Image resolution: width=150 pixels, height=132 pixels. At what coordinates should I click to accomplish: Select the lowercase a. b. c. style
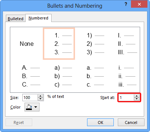click(95, 76)
